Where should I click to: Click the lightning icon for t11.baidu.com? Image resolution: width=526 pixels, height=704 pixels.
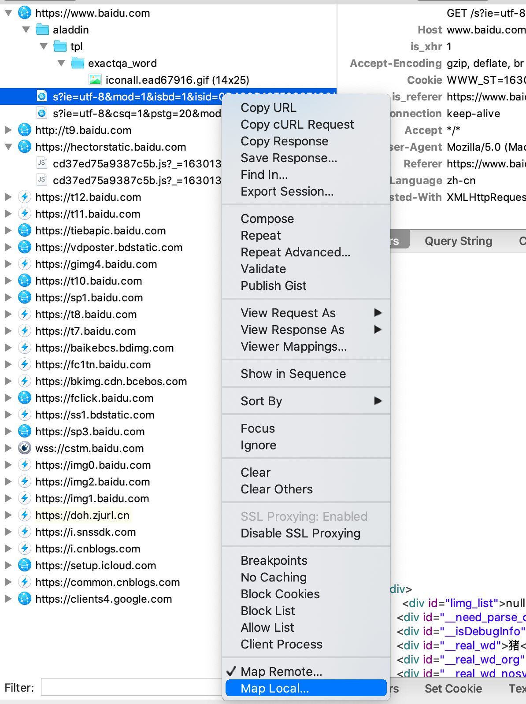pyautogui.click(x=25, y=214)
